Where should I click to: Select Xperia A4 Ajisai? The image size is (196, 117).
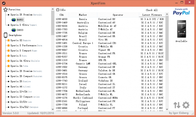(x=20, y=86)
